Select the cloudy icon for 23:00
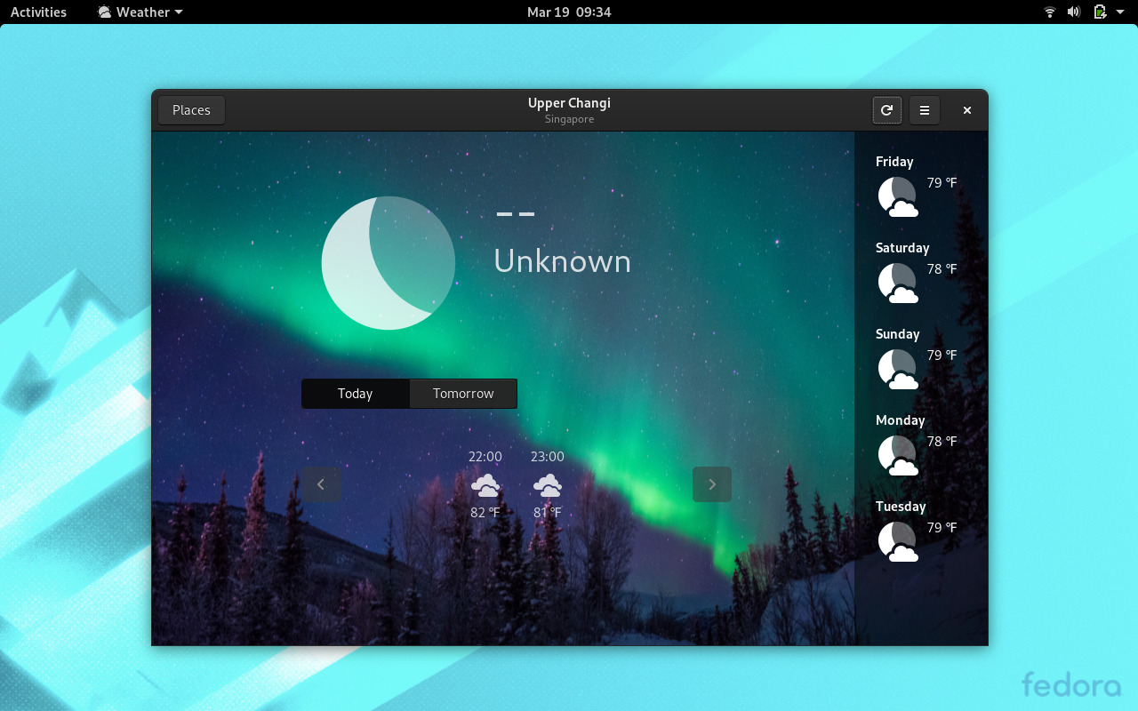This screenshot has height=711, width=1138. point(548,485)
